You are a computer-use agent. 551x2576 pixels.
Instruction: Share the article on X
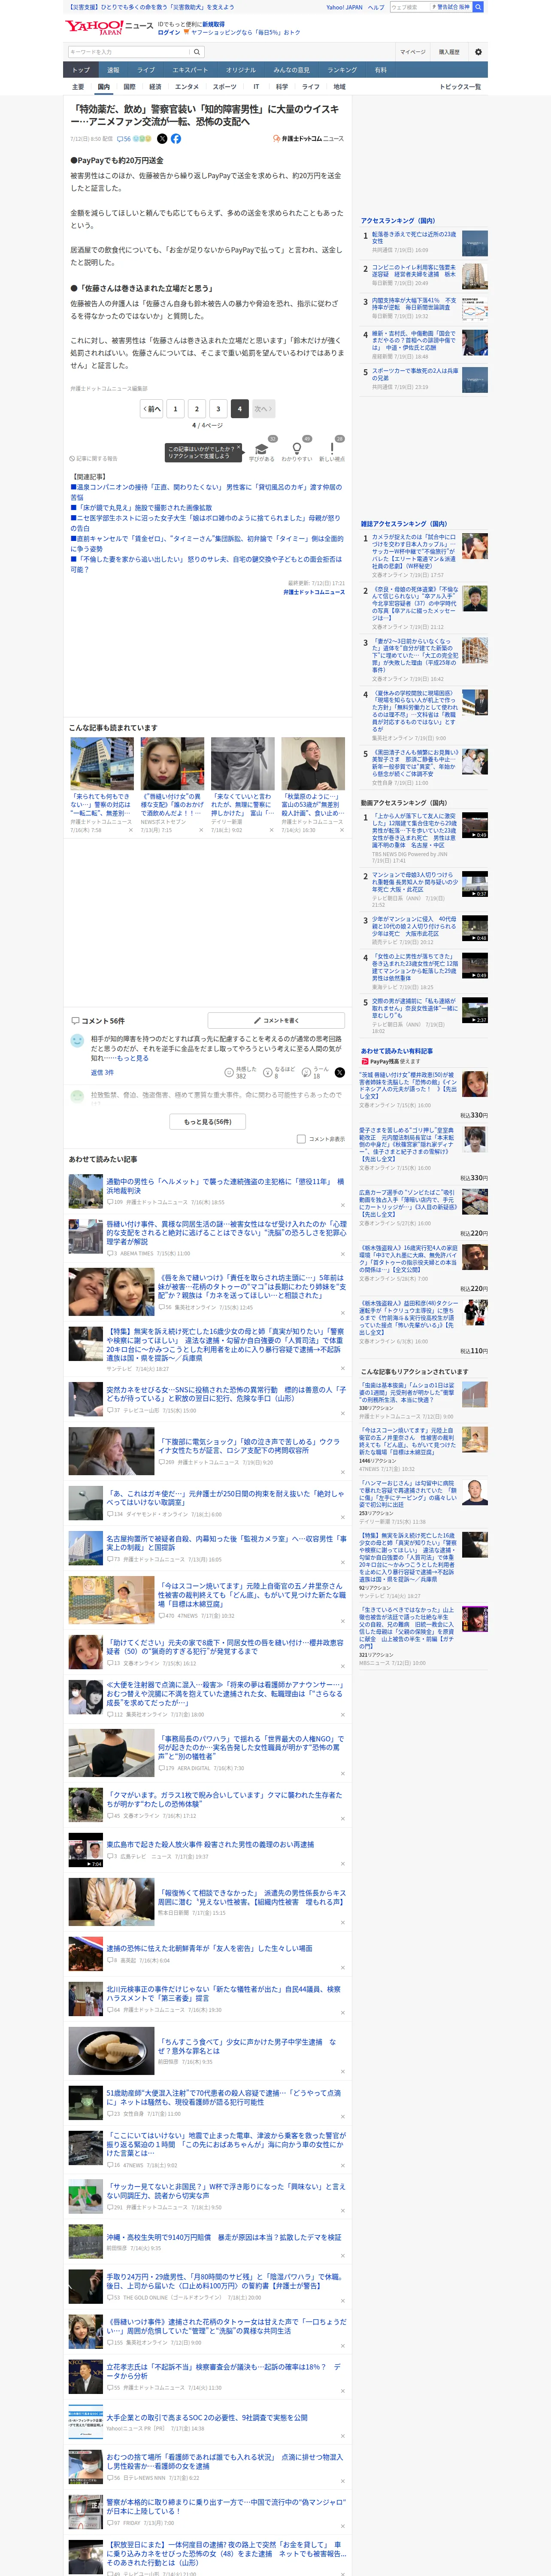click(x=162, y=139)
